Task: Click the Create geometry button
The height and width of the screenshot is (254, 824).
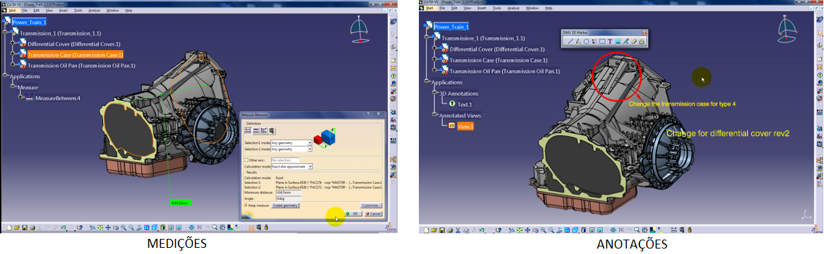Action: click(x=285, y=205)
